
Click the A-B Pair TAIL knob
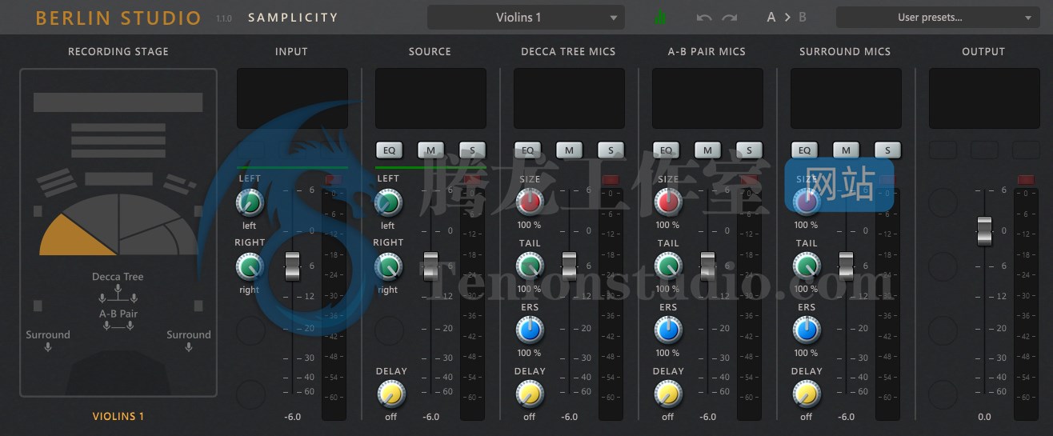point(667,266)
